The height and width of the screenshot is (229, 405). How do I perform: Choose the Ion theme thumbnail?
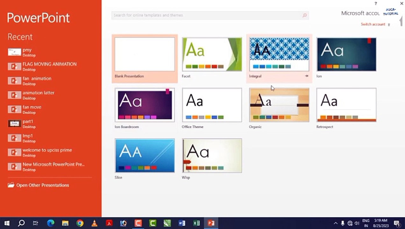346,54
